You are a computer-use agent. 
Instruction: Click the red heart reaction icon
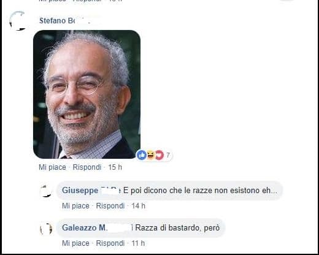tap(159, 155)
